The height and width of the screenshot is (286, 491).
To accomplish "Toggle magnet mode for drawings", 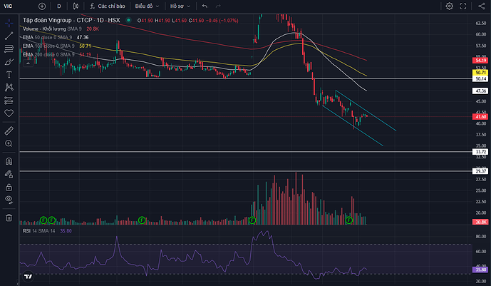I will coord(9,161).
